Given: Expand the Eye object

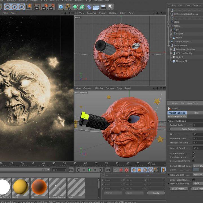Looking at the screenshot, I should point(171,30).
